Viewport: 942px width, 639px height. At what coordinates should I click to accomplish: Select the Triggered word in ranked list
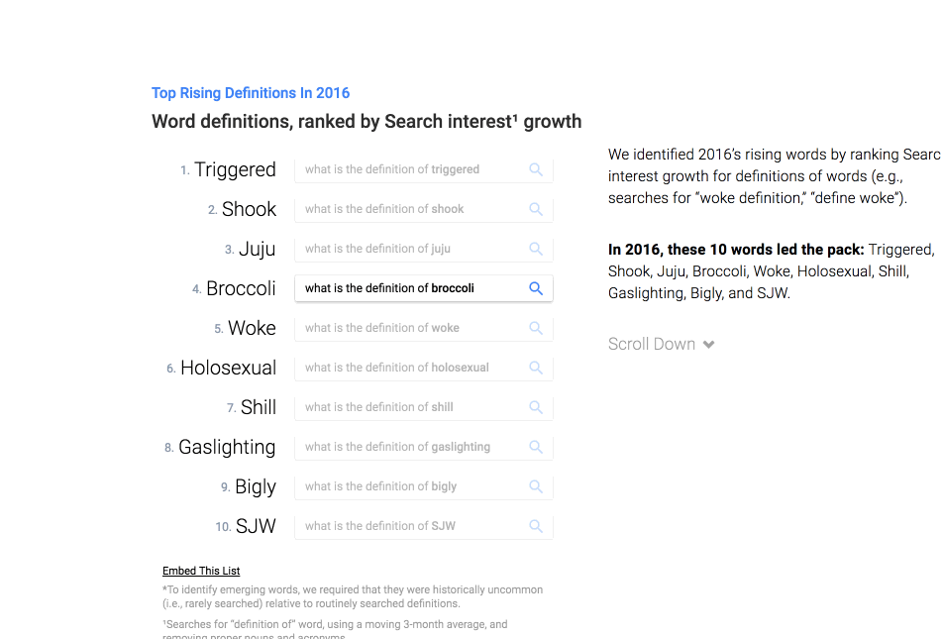(x=235, y=169)
